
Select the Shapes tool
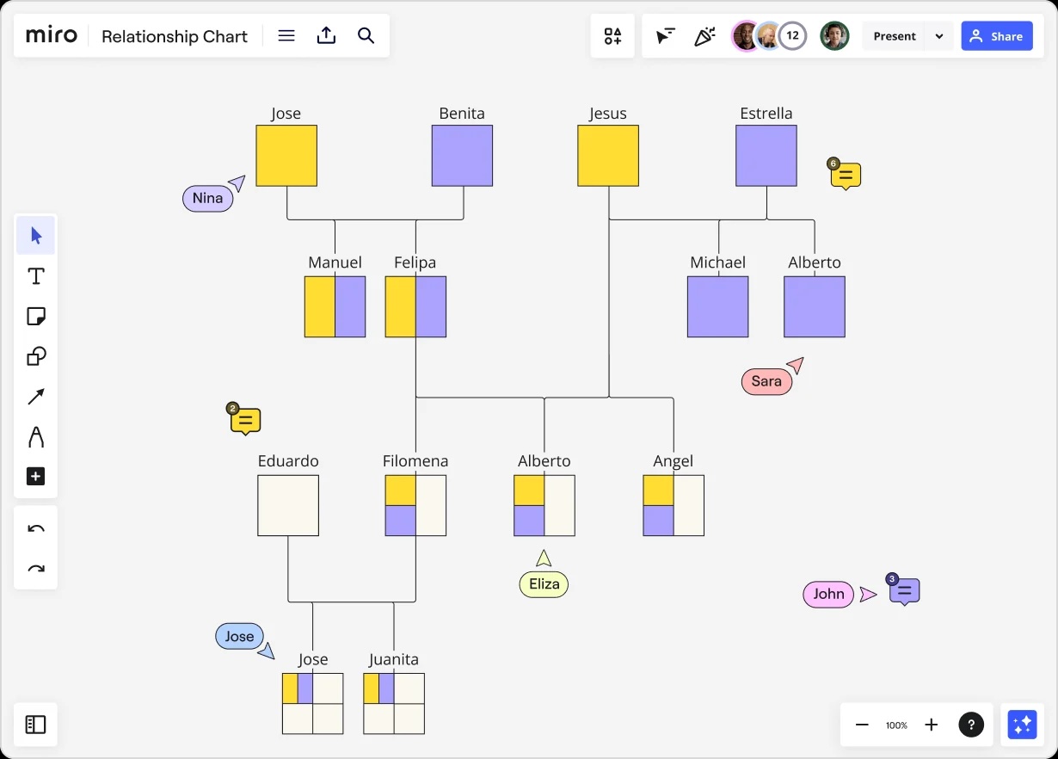coord(36,356)
